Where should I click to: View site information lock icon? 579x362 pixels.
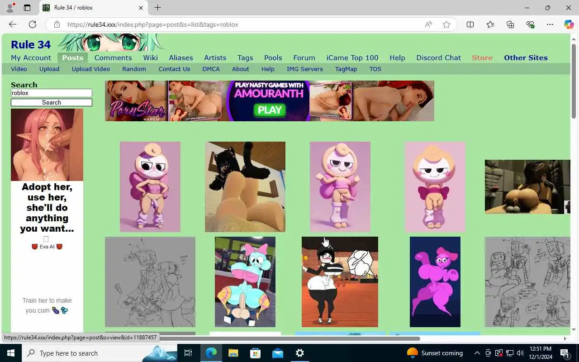[x=57, y=24]
